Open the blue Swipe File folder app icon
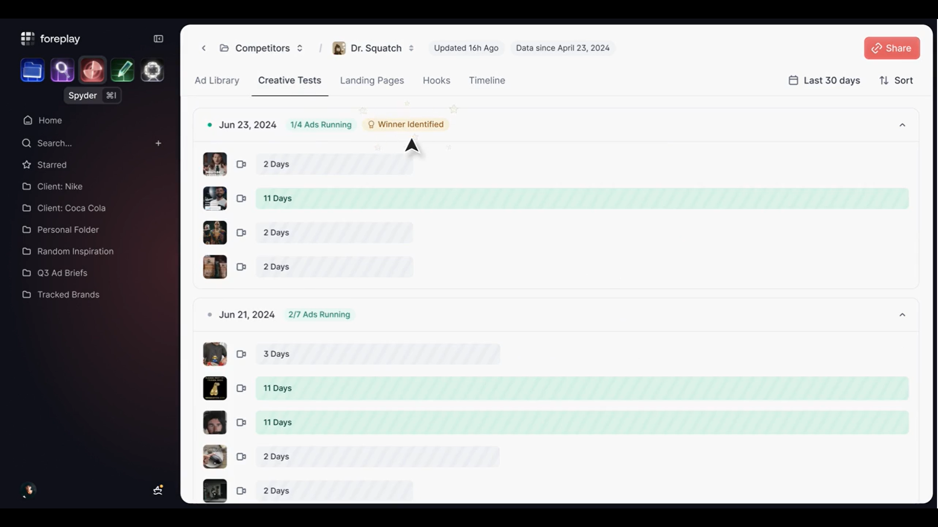938x527 pixels. 32,71
